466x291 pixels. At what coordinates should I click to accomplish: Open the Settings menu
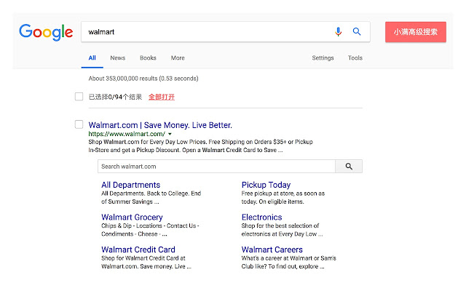323,58
